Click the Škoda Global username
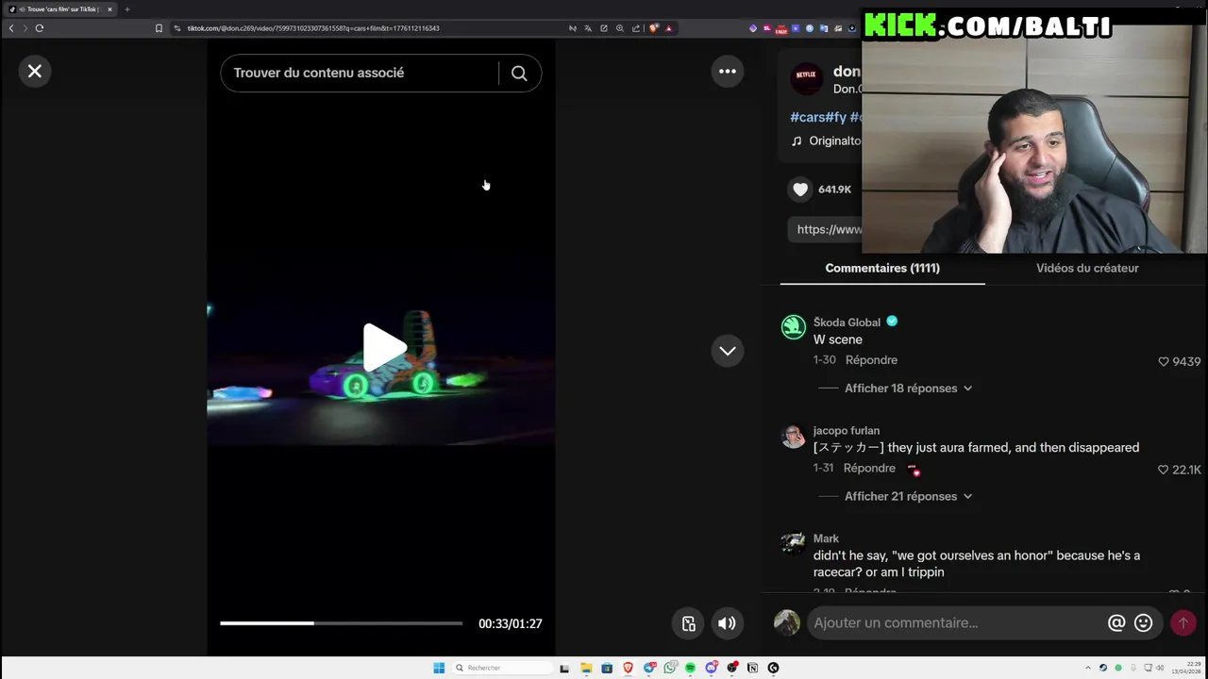 click(847, 322)
